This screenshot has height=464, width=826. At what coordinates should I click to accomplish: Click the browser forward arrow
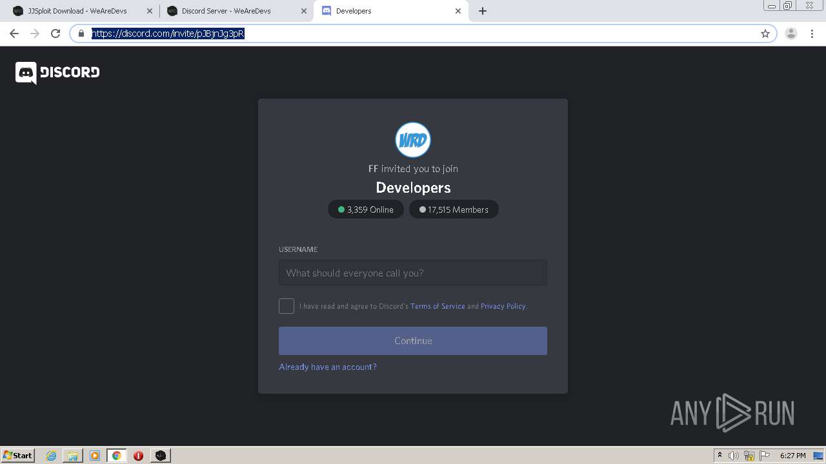click(35, 34)
